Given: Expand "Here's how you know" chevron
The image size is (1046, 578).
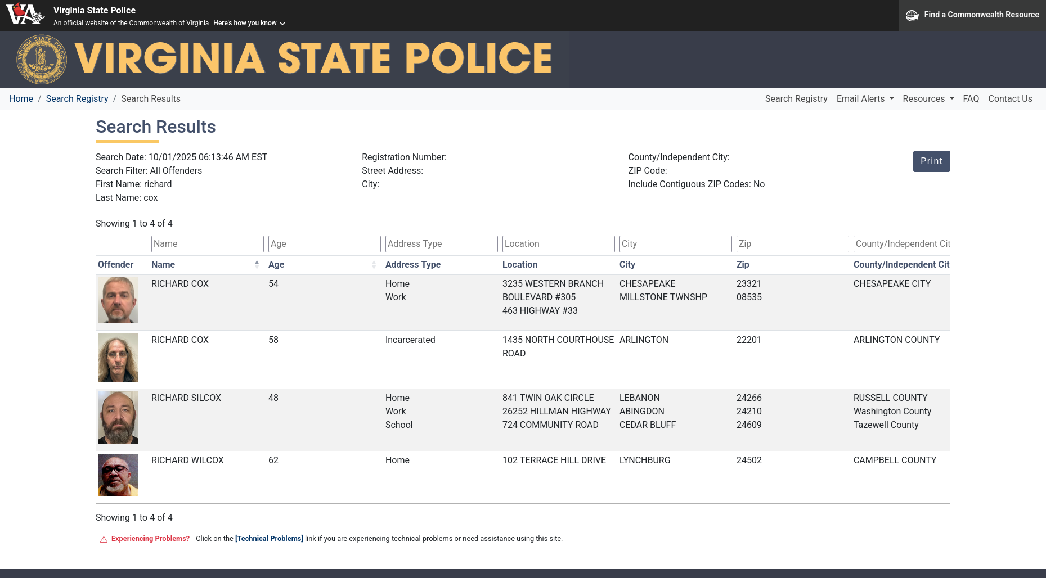Looking at the screenshot, I should [x=282, y=24].
